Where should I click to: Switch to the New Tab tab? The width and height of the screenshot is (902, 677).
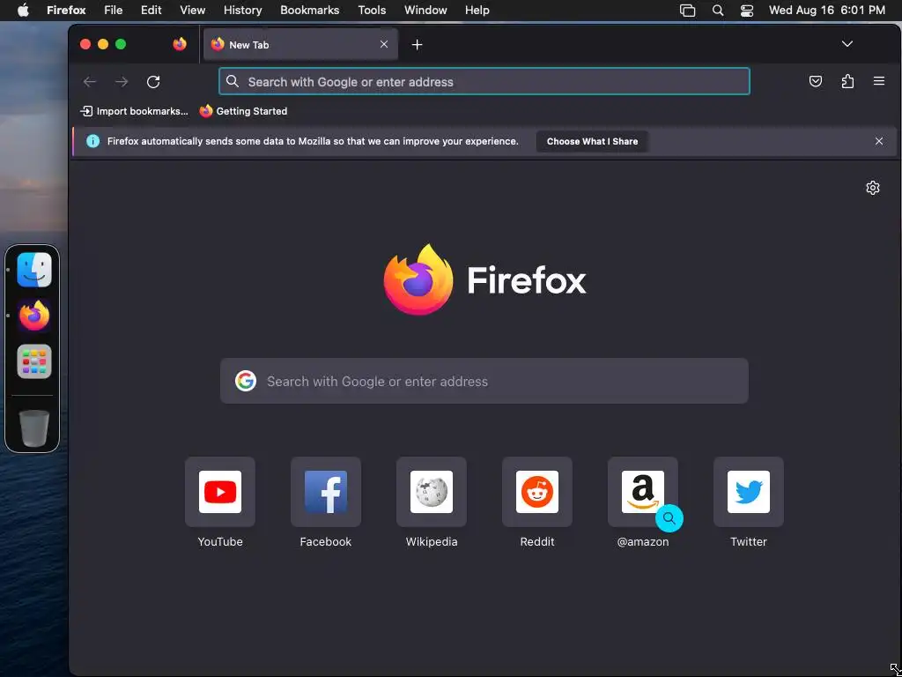[x=299, y=44]
